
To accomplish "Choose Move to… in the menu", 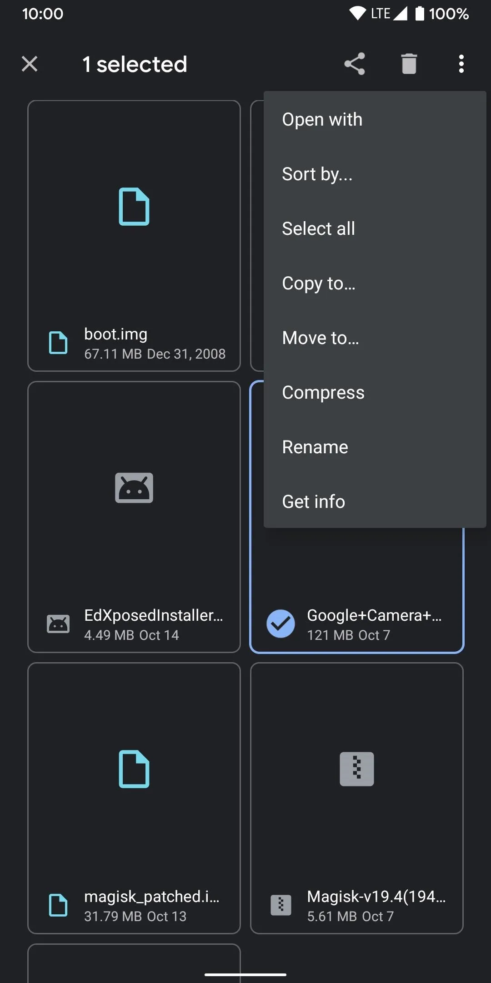I will [375, 338].
